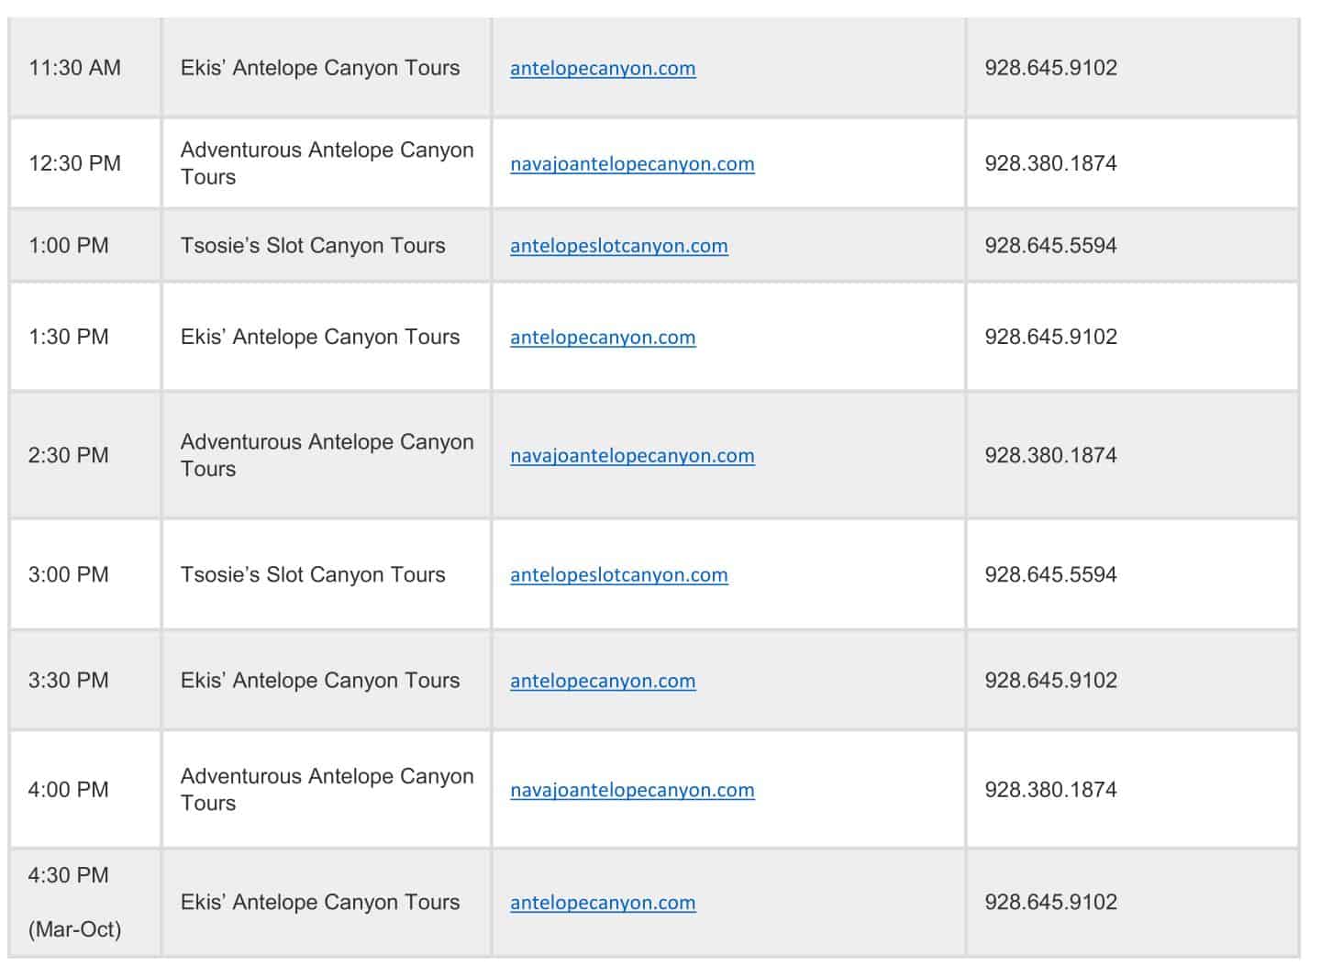Image resolution: width=1321 pixels, height=966 pixels.
Task: Select phone number 928.380.1874 in 12:30 PM row
Action: [x=1050, y=163]
